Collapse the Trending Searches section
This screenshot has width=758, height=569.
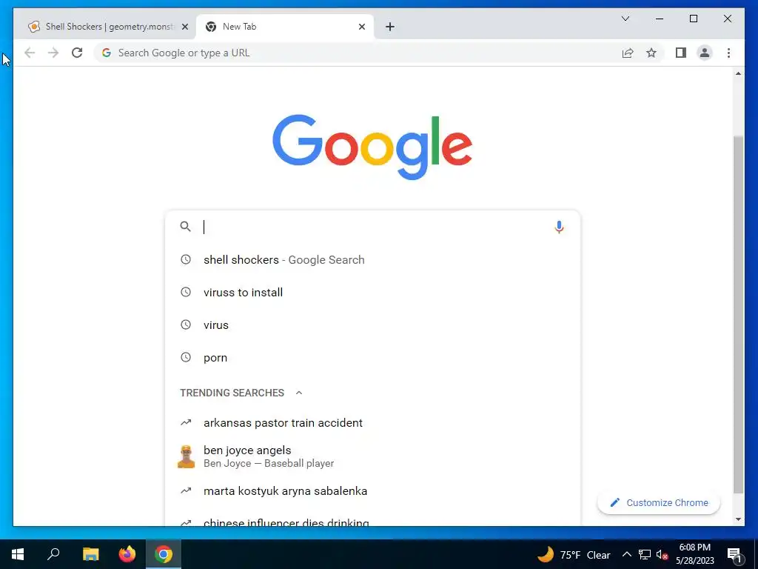[x=299, y=393]
